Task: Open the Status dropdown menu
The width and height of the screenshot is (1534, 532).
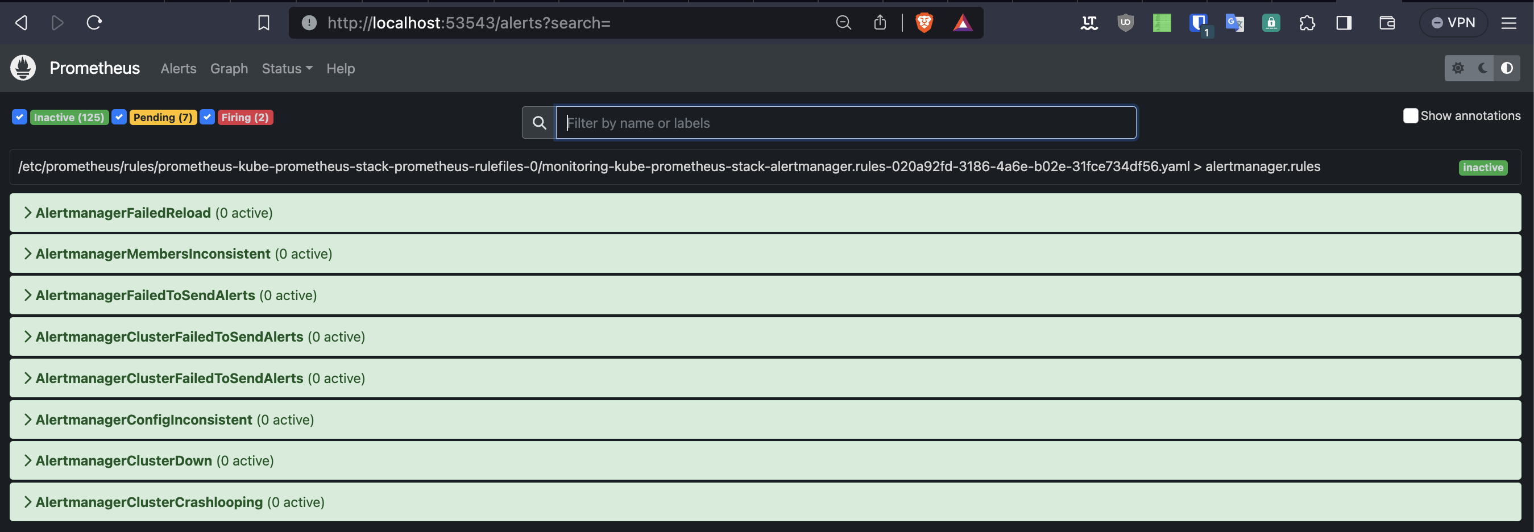Action: coord(287,68)
